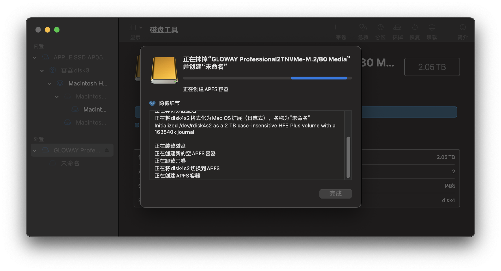Click the APPLE SSD drive icon
This screenshot has width=501, height=271.
pos(45,57)
